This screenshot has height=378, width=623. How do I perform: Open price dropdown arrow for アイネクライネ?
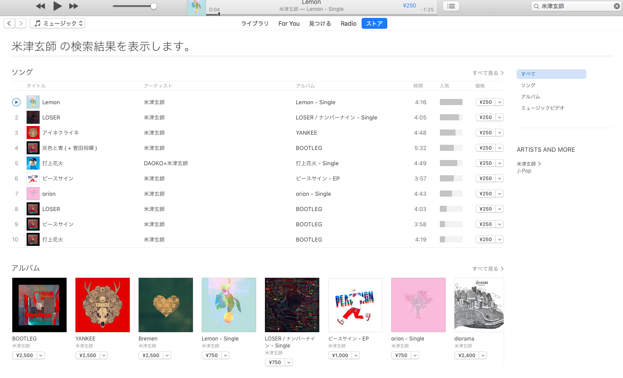pyautogui.click(x=500, y=133)
